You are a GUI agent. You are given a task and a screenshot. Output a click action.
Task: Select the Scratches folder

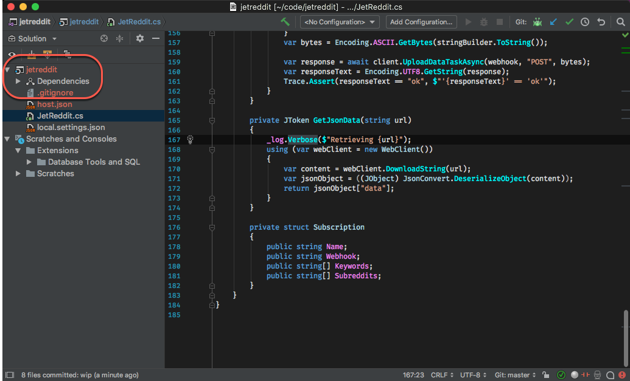pos(55,174)
